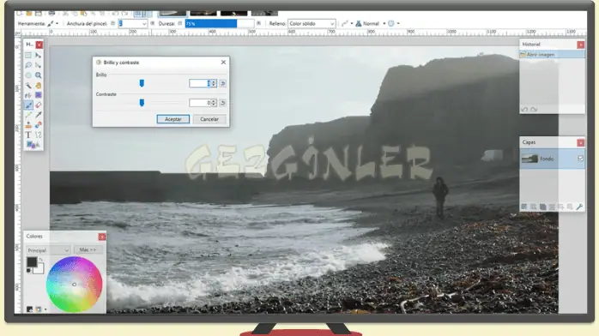
Task: Open the Herramienta tool chooser dropdown
Action: click(x=52, y=24)
